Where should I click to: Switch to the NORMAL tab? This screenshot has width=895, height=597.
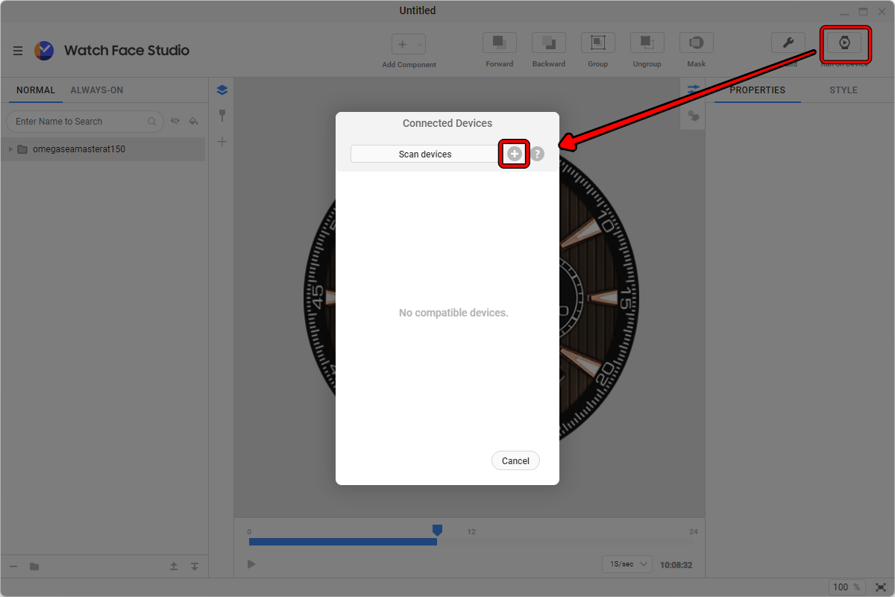[x=36, y=90]
